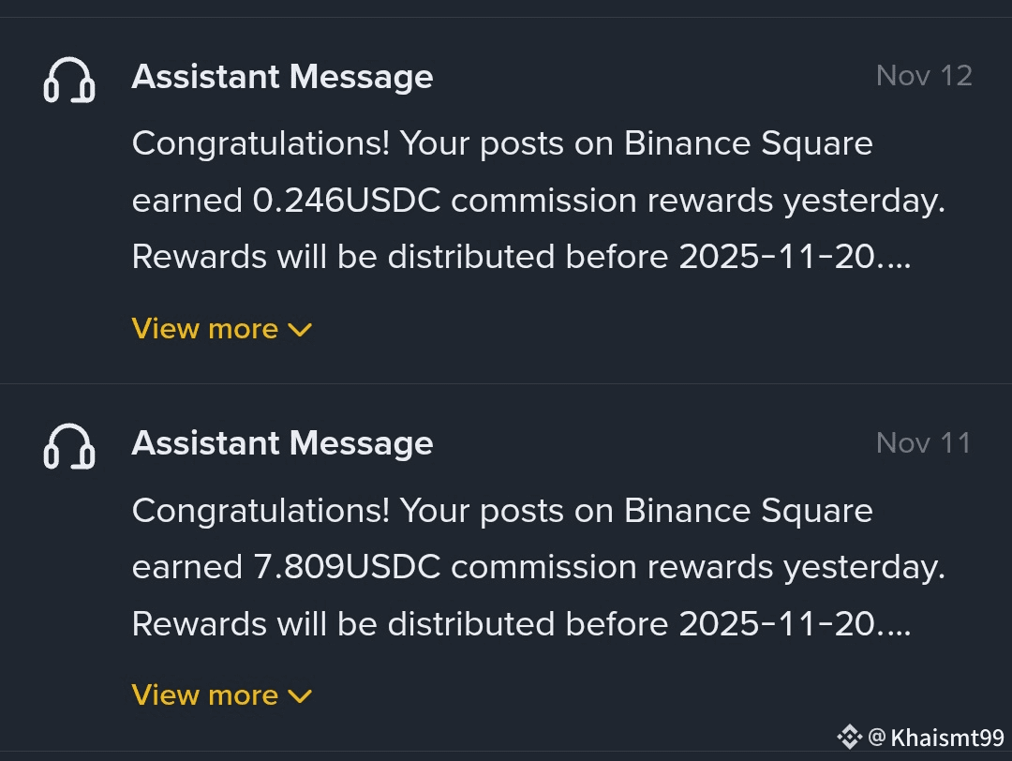Click "Binance Square" in the Nov 12 message

point(748,144)
